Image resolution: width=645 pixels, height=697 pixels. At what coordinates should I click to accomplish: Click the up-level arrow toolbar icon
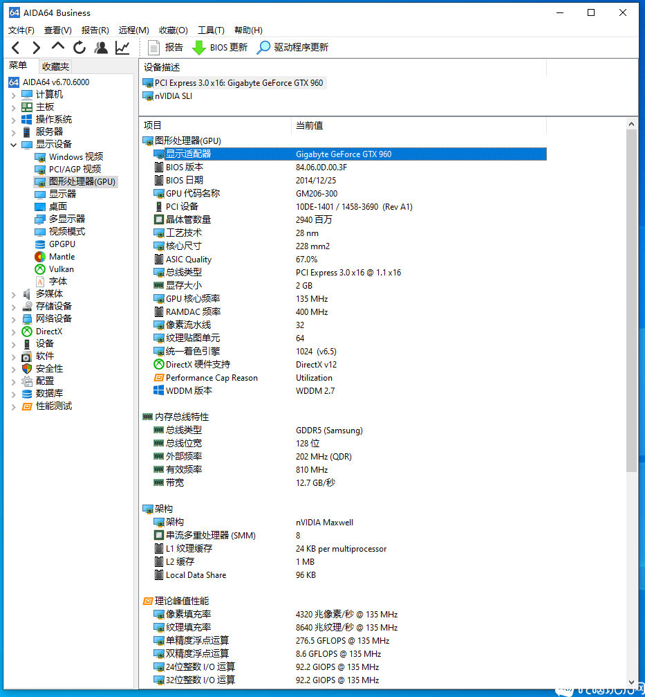click(x=57, y=46)
